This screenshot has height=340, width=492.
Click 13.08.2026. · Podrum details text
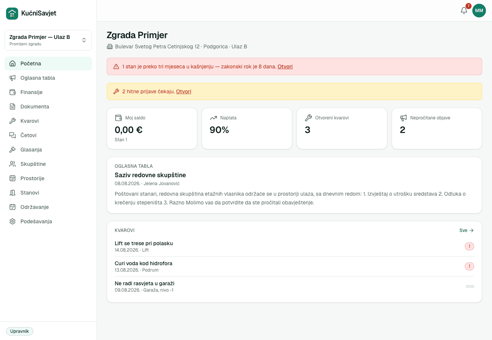click(x=137, y=270)
